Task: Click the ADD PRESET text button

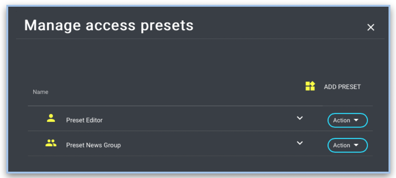Action: tap(342, 87)
